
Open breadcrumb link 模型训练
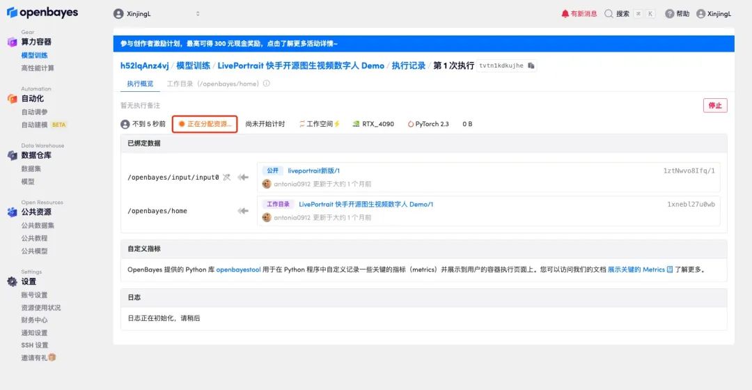point(193,65)
